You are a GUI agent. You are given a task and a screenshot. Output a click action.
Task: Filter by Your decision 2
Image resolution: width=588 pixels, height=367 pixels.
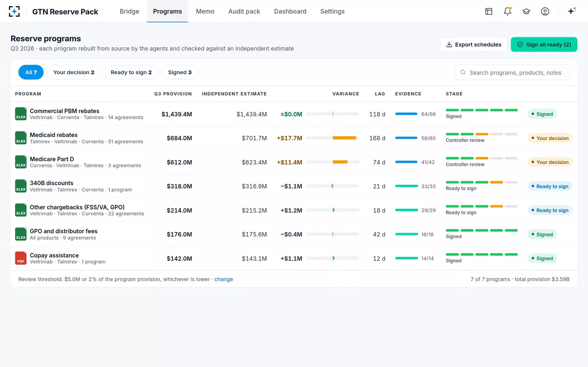click(73, 72)
